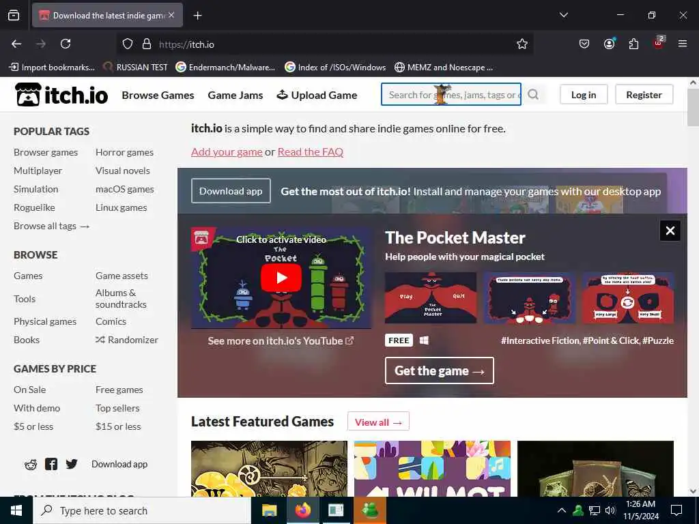The height and width of the screenshot is (524, 699).
Task: Follow the Add your game link
Action: [227, 152]
